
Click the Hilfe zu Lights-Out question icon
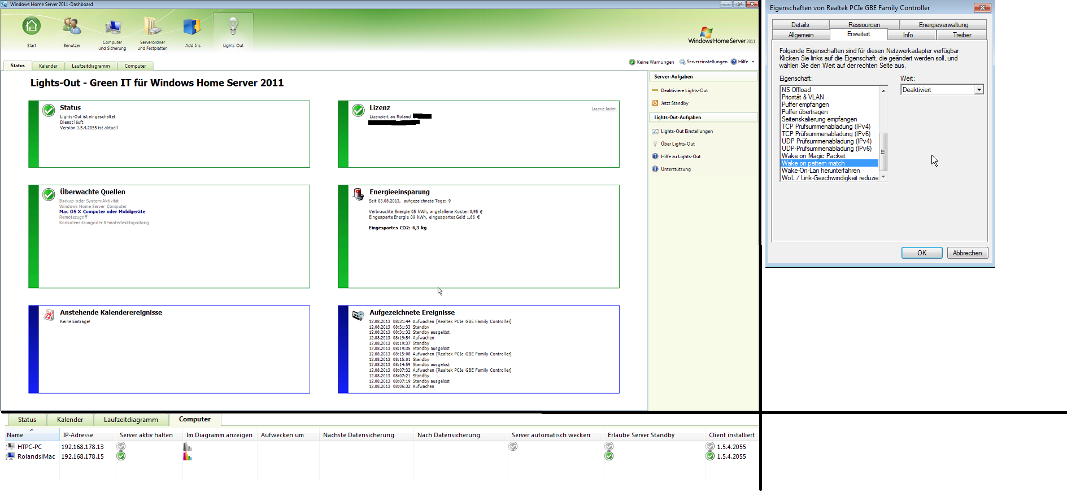point(655,156)
